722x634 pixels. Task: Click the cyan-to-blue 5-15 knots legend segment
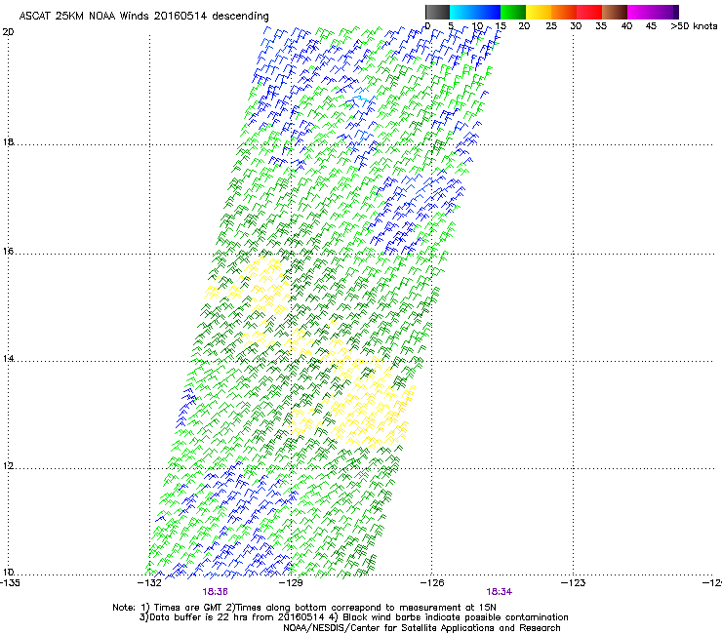475,12
